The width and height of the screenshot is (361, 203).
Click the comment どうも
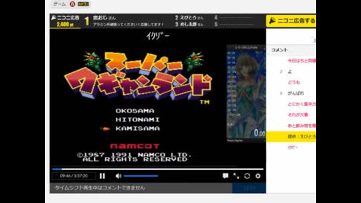pos(294,82)
